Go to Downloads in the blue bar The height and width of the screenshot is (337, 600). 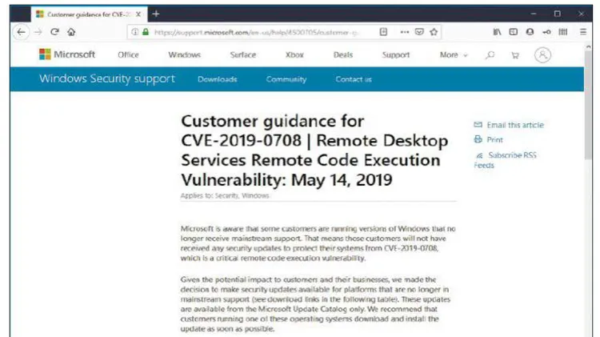218,79
